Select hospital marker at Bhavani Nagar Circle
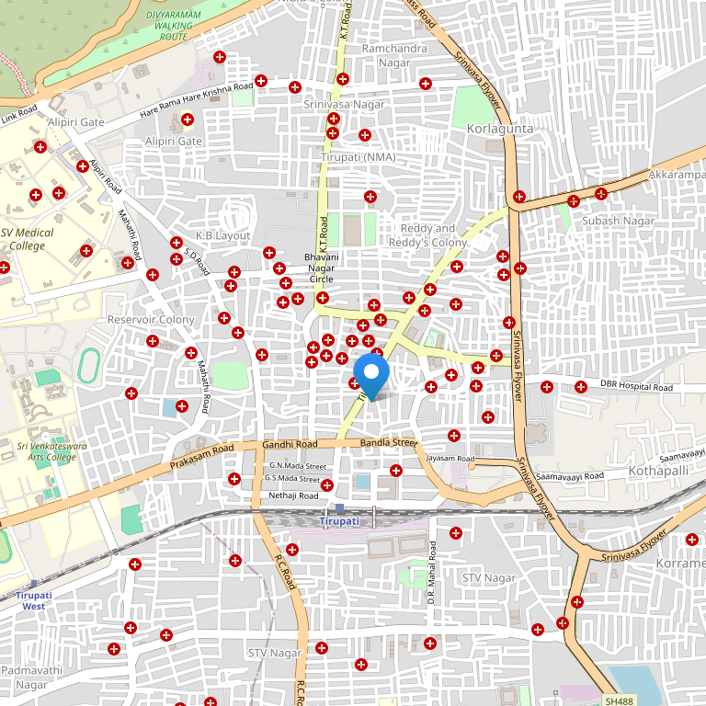This screenshot has width=706, height=706. coord(322,298)
